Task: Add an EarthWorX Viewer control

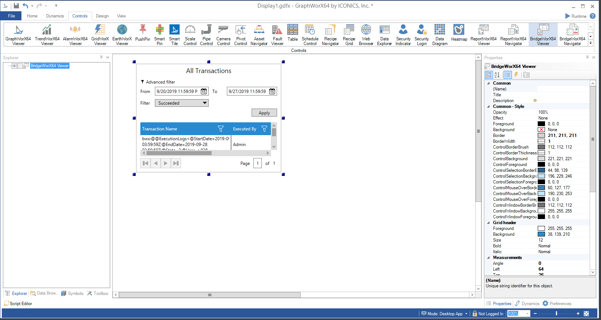Action: point(122,35)
